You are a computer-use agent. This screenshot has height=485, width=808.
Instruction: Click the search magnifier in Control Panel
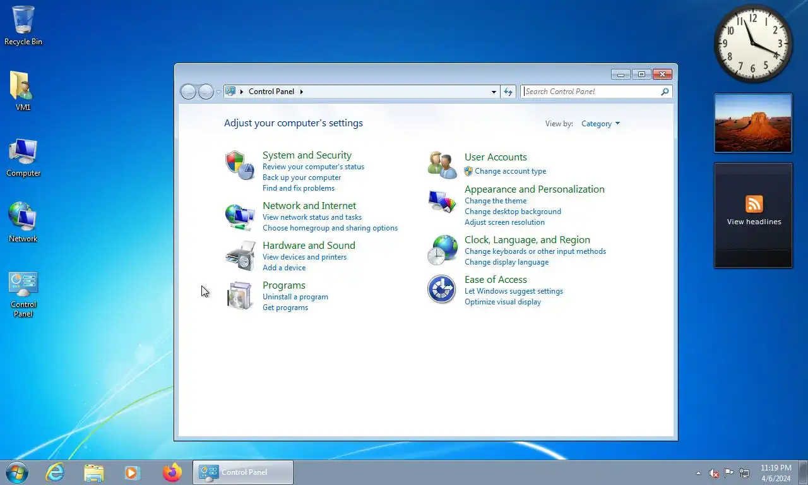tap(665, 92)
